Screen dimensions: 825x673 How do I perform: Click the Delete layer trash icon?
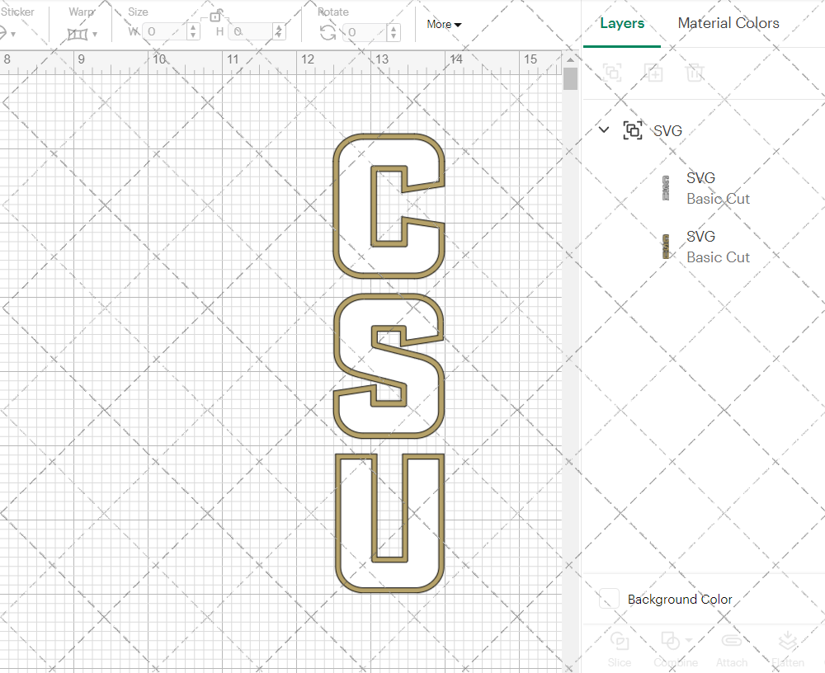(695, 72)
